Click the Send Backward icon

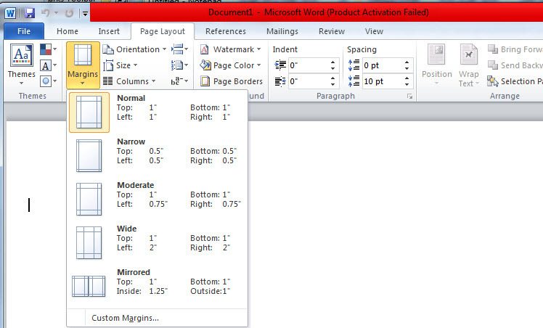pyautogui.click(x=492, y=65)
